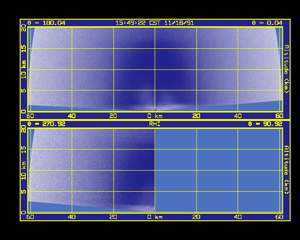Click the right-side "40" range label under the upper panel

238,116
